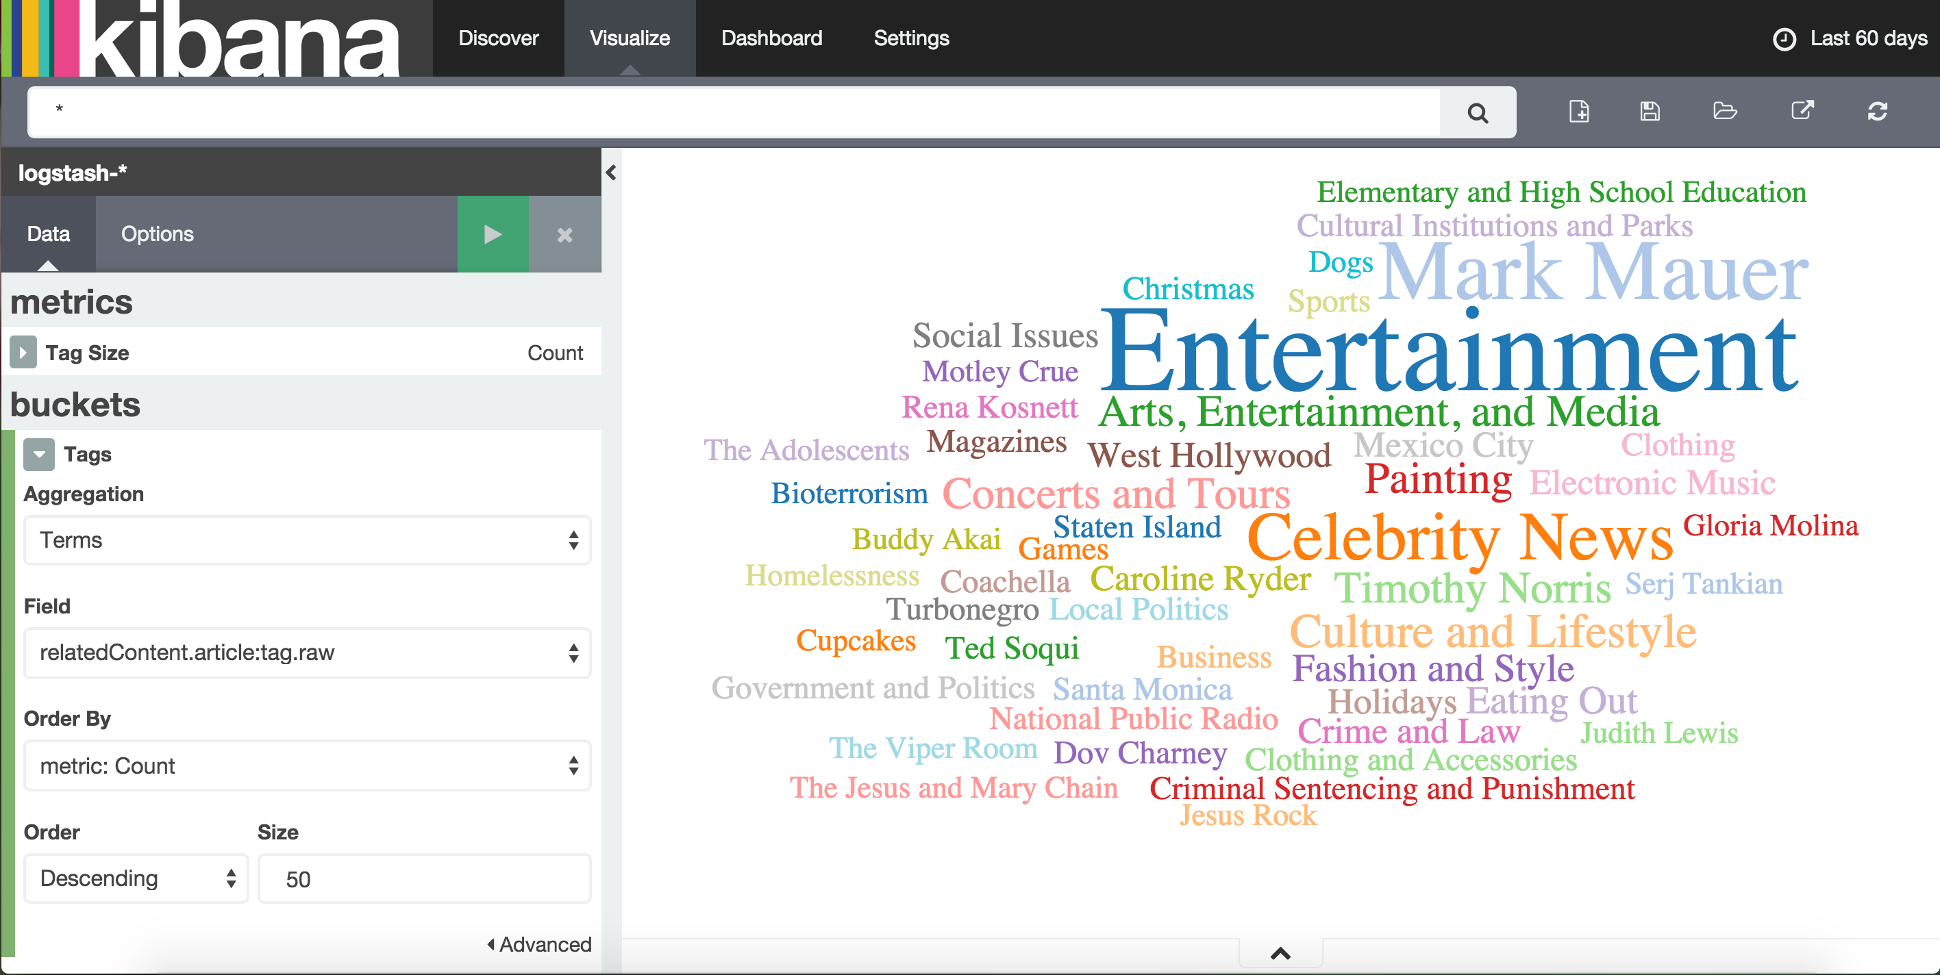This screenshot has width=1940, height=975.
Task: Click the Dov Charney tag
Action: 1140,753
